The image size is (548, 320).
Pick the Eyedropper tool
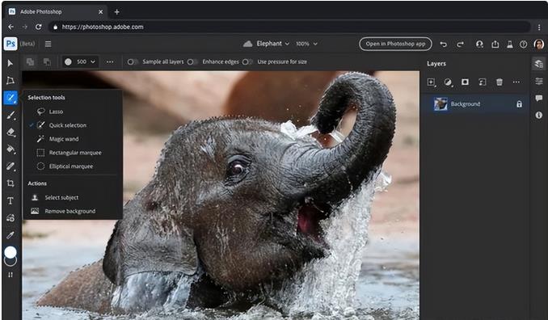pos(11,235)
